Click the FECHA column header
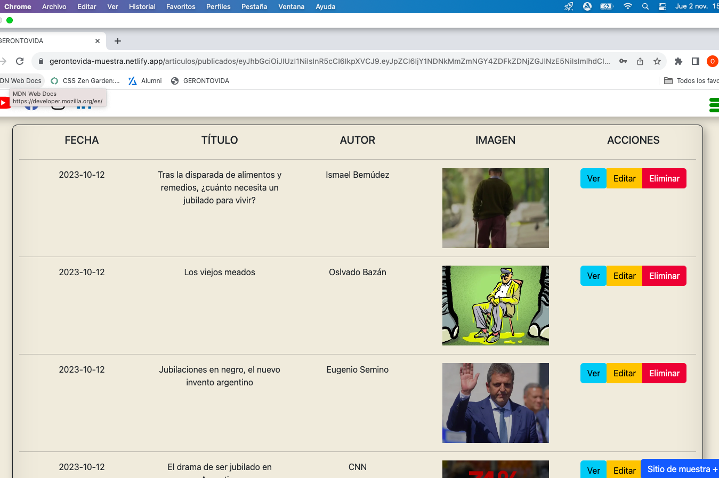This screenshot has width=719, height=478. click(82, 140)
